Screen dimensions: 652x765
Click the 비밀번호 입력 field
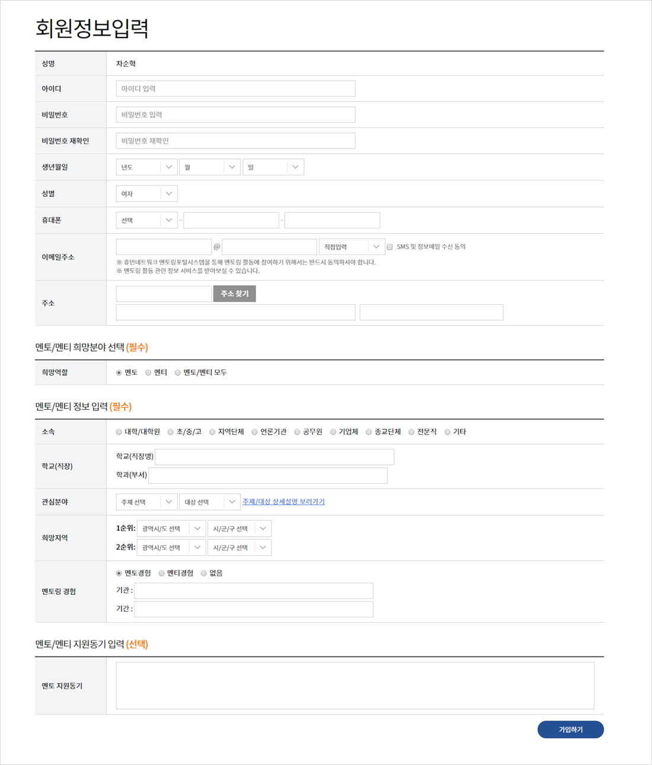point(235,115)
